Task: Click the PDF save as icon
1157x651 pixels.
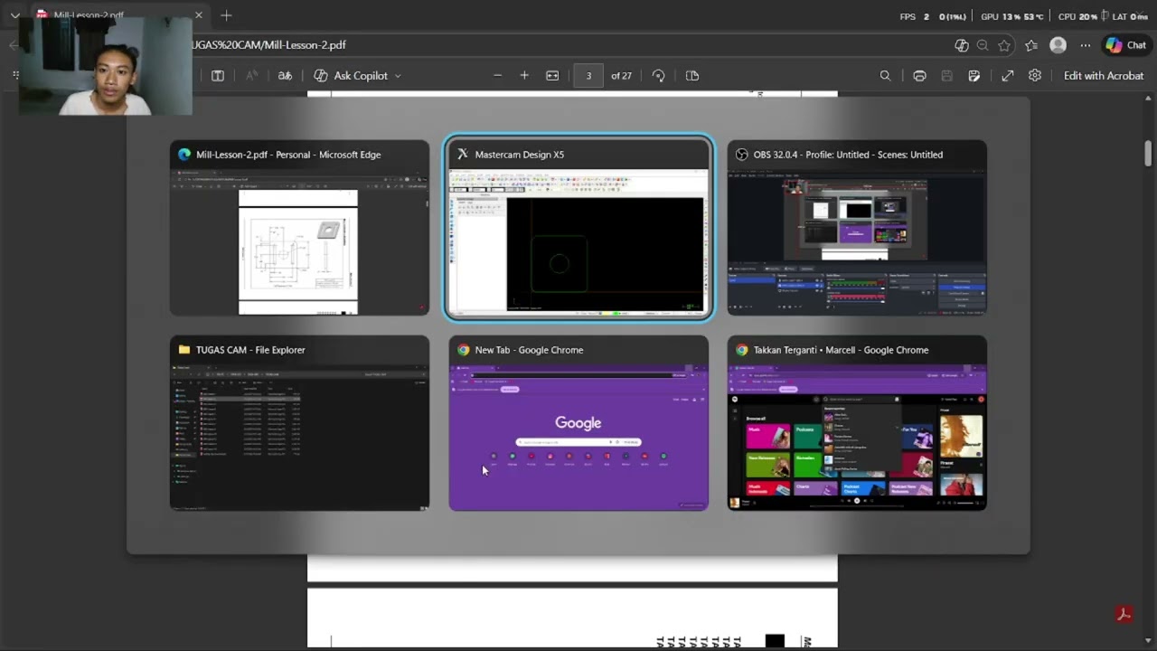Action: tap(974, 76)
